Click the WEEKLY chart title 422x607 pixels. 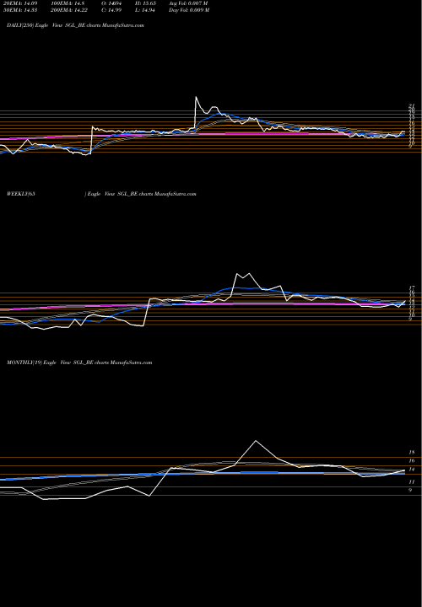coord(101,194)
